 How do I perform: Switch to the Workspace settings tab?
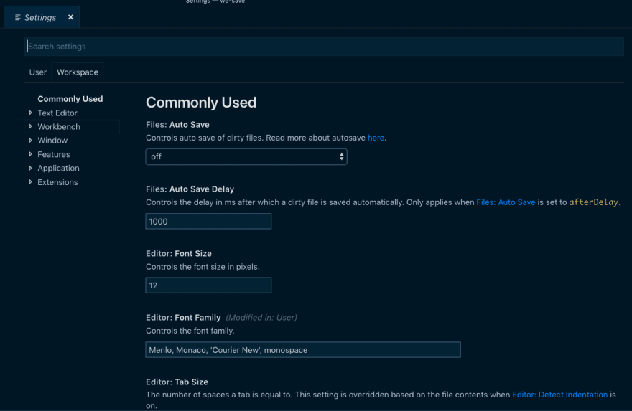coord(78,72)
